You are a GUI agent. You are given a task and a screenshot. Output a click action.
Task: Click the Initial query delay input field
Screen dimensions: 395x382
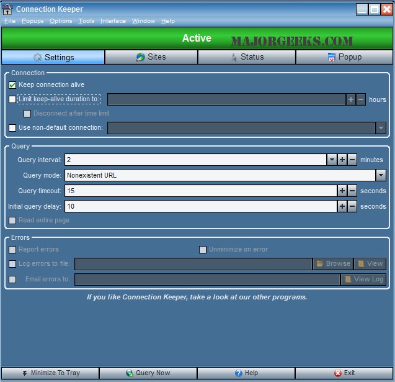coord(201,206)
